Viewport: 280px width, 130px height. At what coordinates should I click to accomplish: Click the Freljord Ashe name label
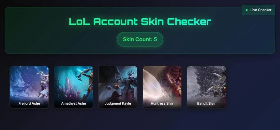(x=29, y=103)
